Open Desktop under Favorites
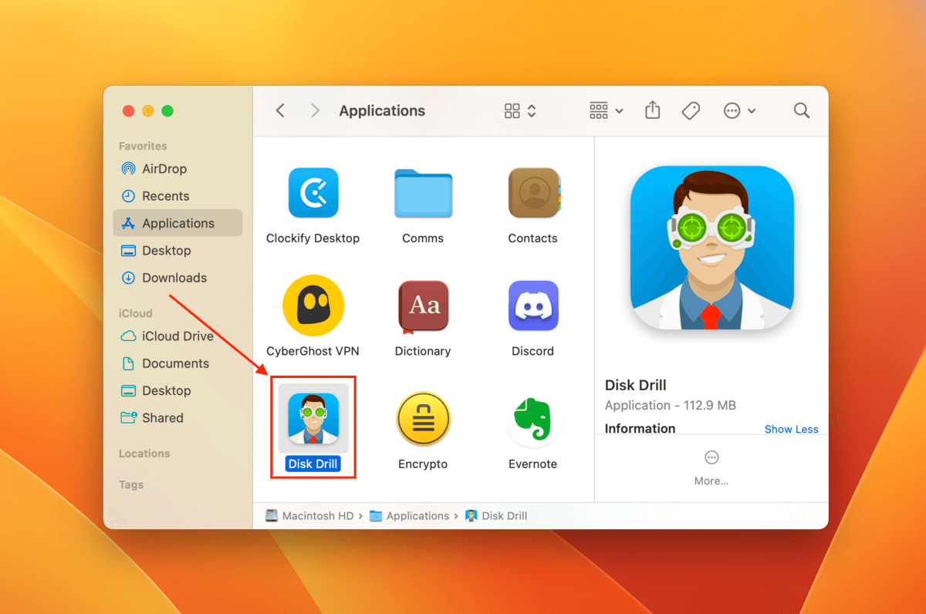 coord(177,251)
